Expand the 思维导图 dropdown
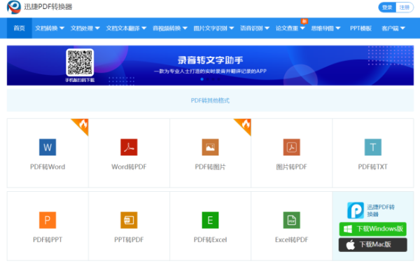420x266 pixels. tap(325, 28)
